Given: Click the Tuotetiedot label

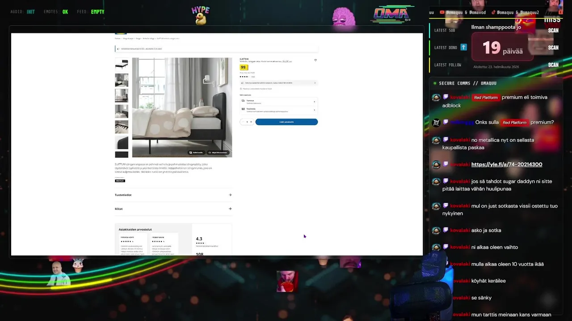Looking at the screenshot, I should point(123,195).
